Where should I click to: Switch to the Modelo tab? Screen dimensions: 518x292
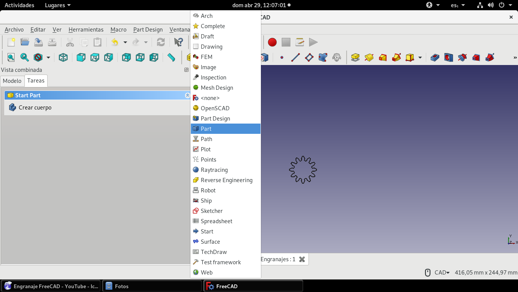pos(12,81)
